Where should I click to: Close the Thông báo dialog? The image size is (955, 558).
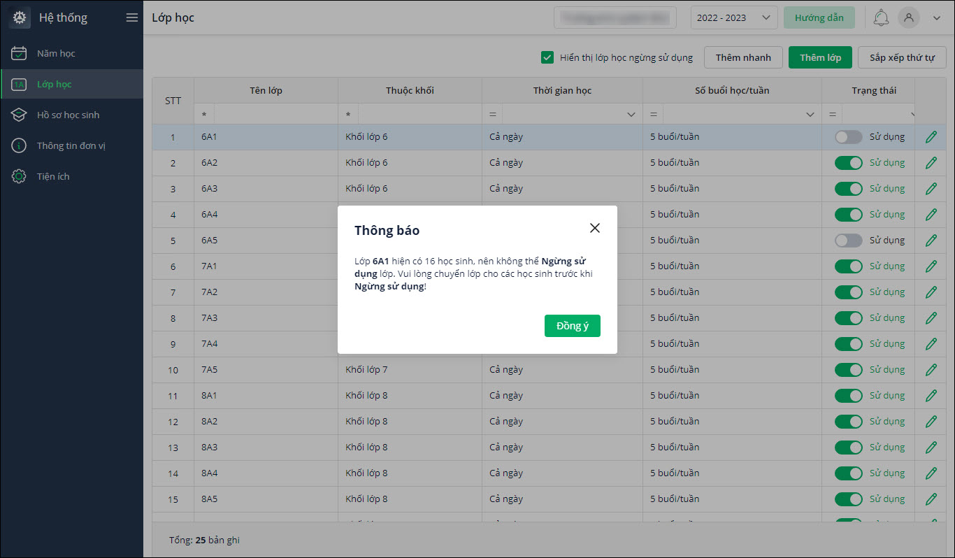[595, 228]
